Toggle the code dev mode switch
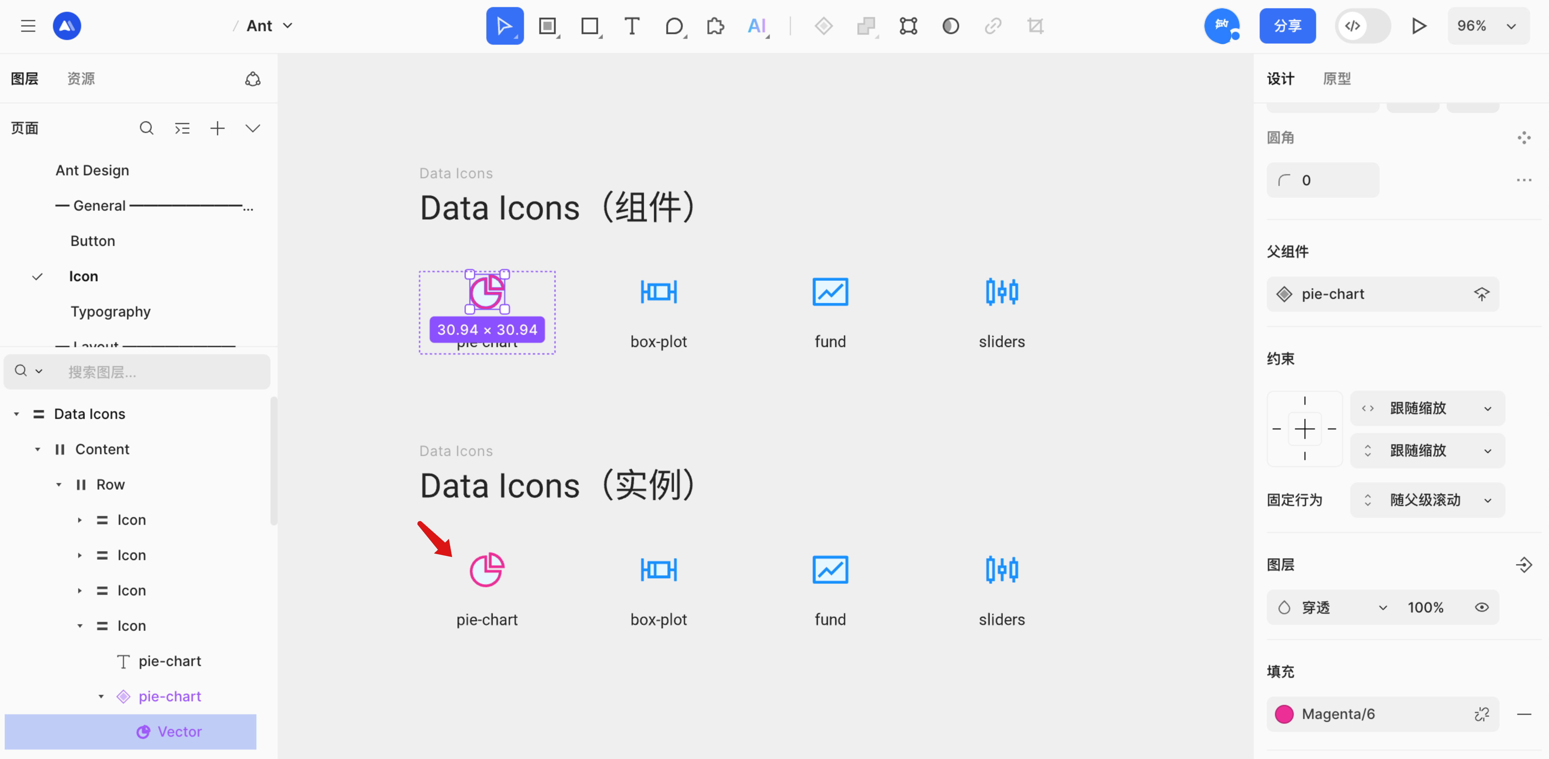1549x759 pixels. [1363, 26]
